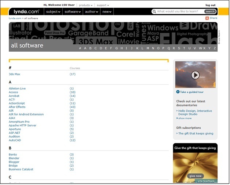Screen dimensions: 230x185
Task: Open the Access software link
Action: (13, 92)
